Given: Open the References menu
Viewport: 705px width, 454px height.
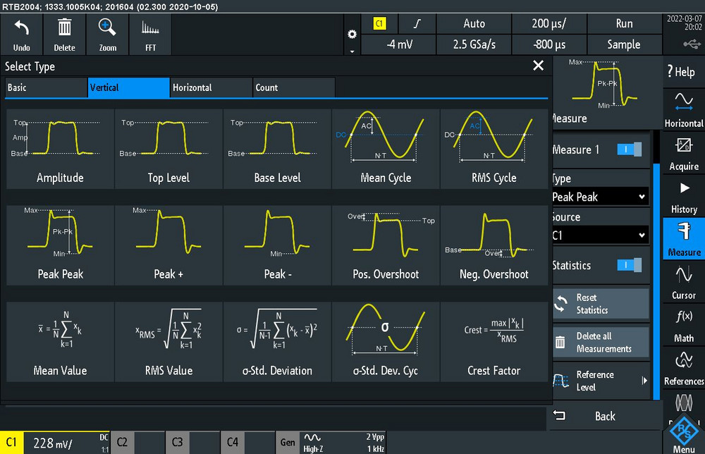Looking at the screenshot, I should pos(684,369).
